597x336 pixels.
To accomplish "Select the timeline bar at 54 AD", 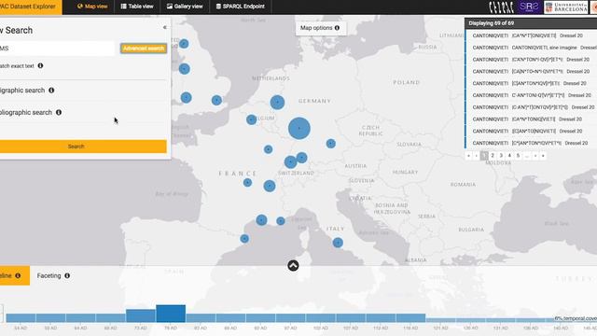I will coord(21,318).
